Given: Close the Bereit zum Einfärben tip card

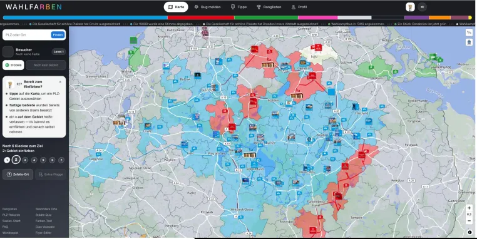Looking at the screenshot, I should 60,82.
